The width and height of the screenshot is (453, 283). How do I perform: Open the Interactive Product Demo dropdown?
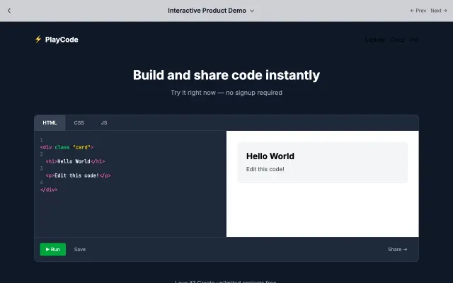coord(211,11)
